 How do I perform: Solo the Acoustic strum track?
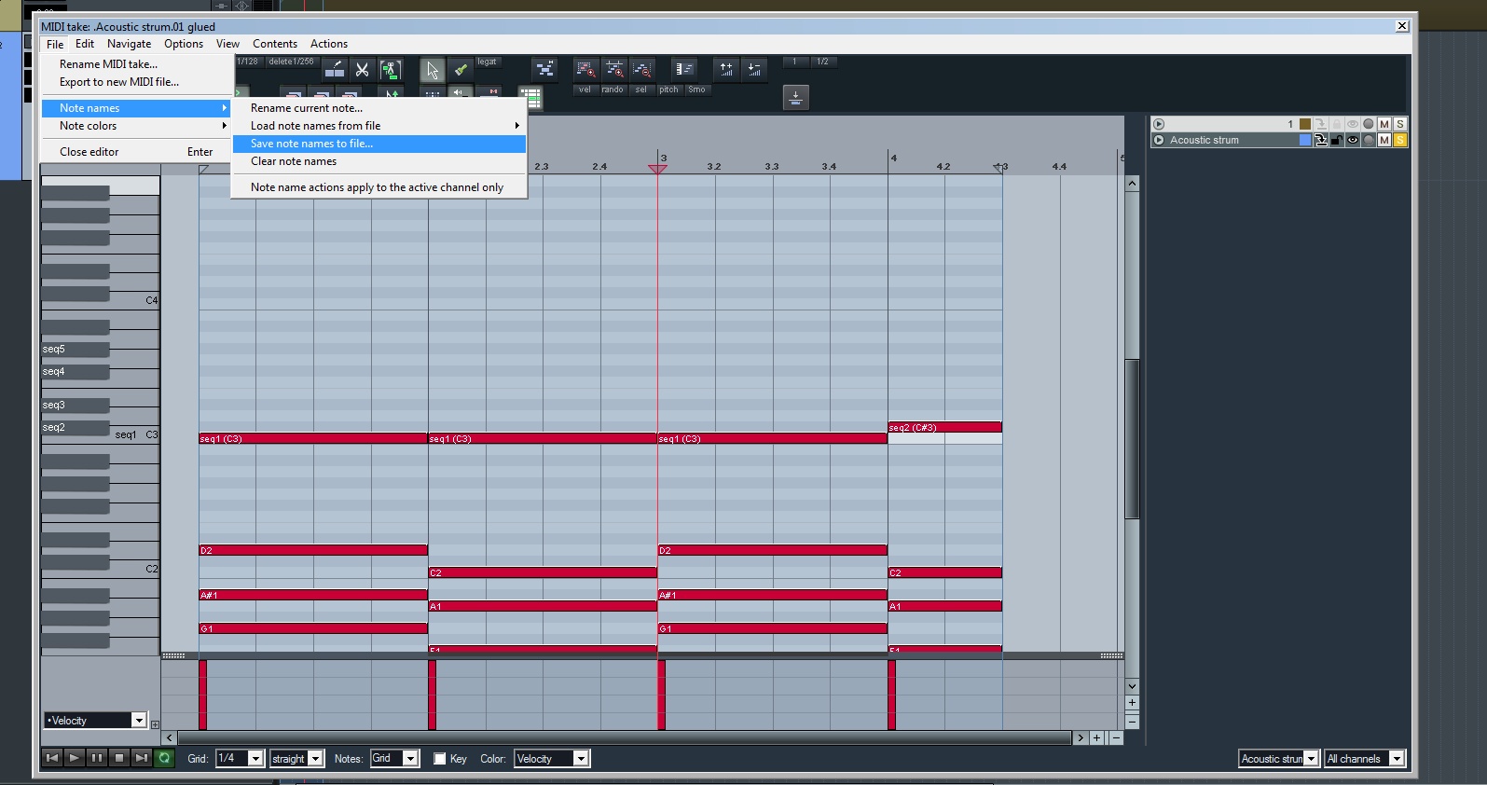tap(1399, 141)
